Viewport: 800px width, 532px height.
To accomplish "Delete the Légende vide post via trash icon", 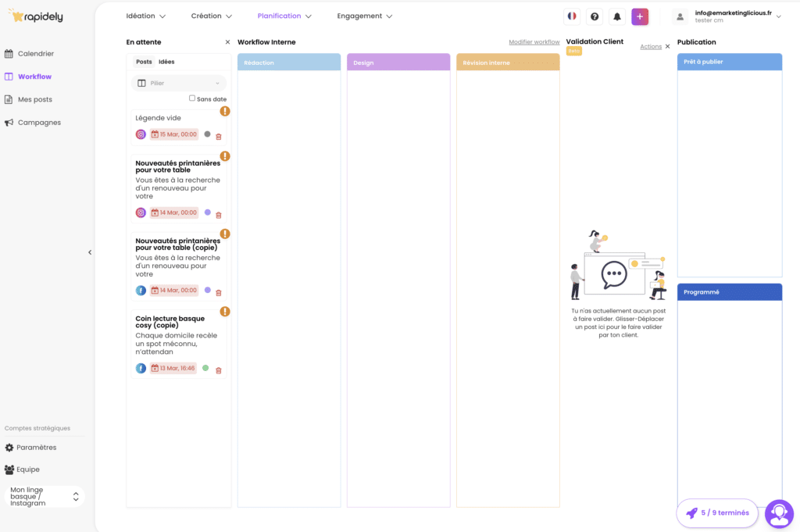I will point(219,137).
